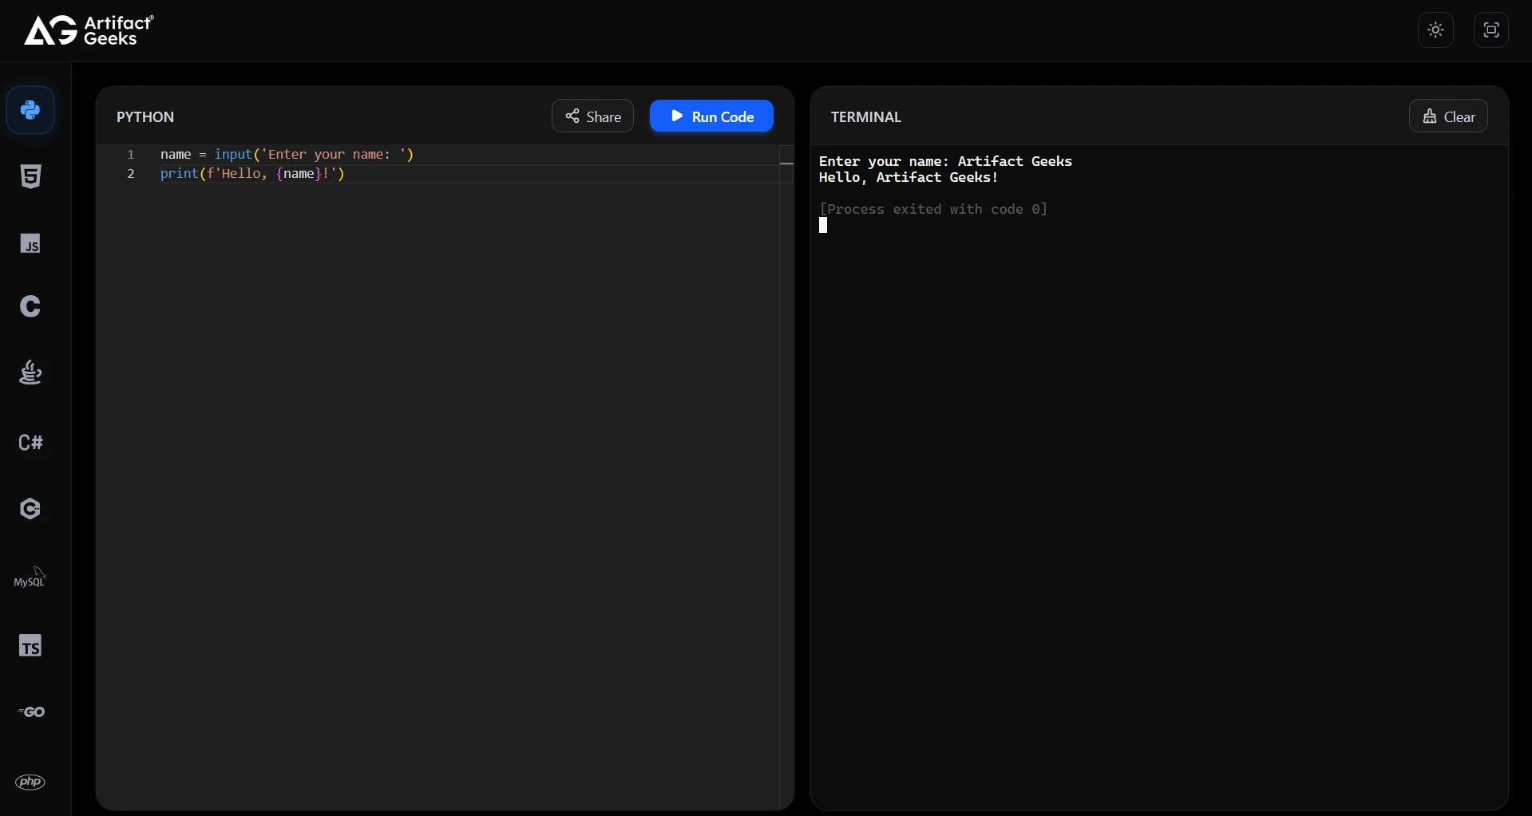Open the Java editor via coffee cup icon

(x=30, y=373)
